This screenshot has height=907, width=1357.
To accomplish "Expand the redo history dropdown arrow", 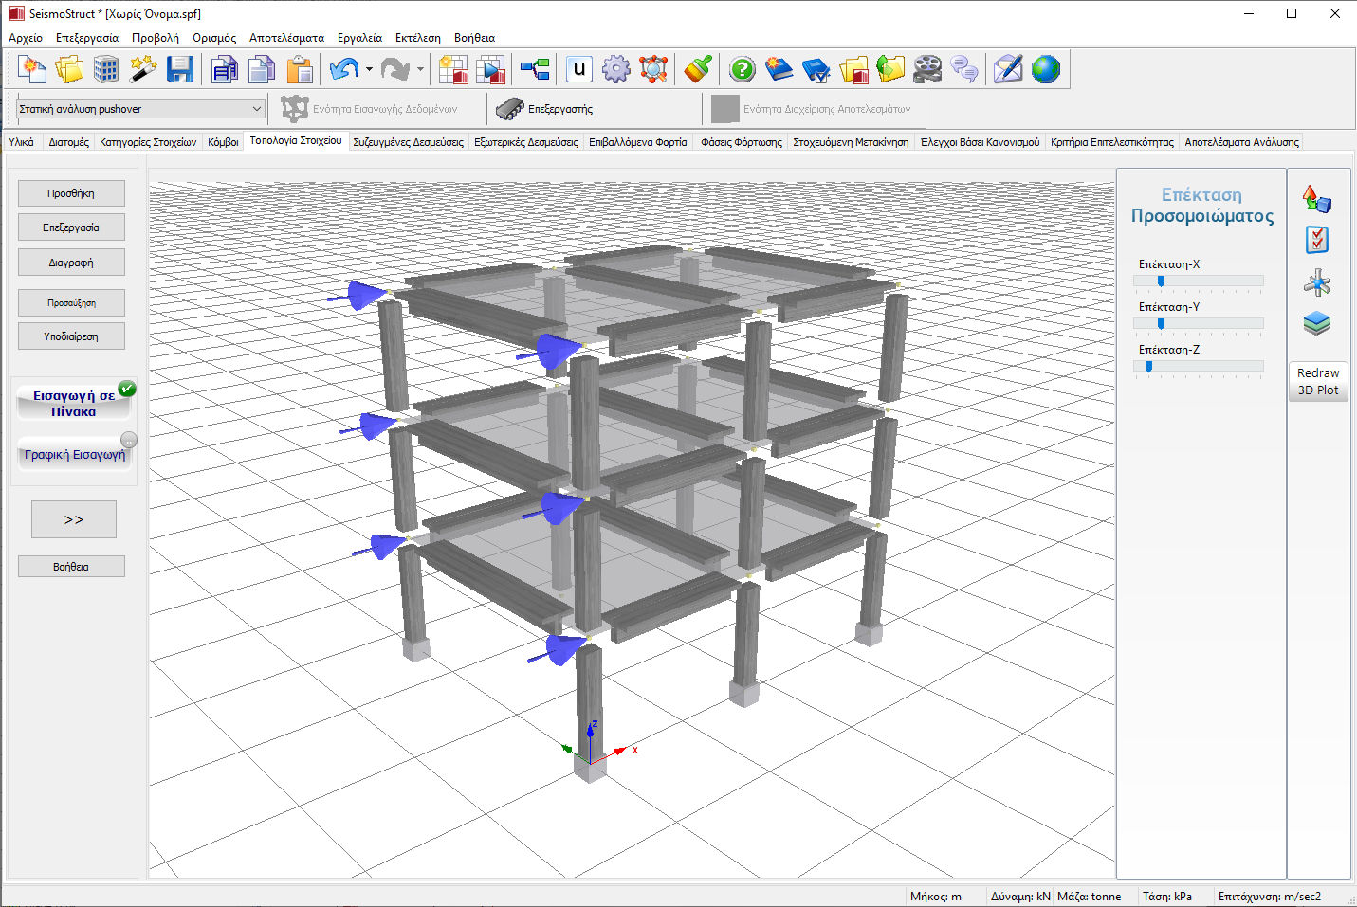I will 420,69.
